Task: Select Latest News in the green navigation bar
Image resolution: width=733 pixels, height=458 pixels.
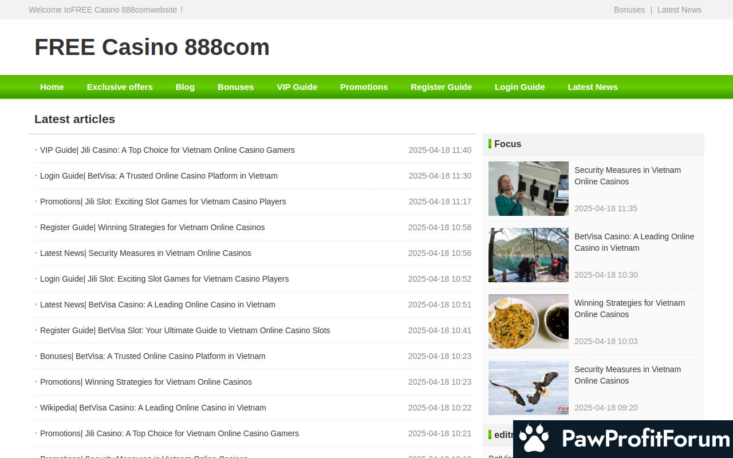Action: (x=593, y=87)
